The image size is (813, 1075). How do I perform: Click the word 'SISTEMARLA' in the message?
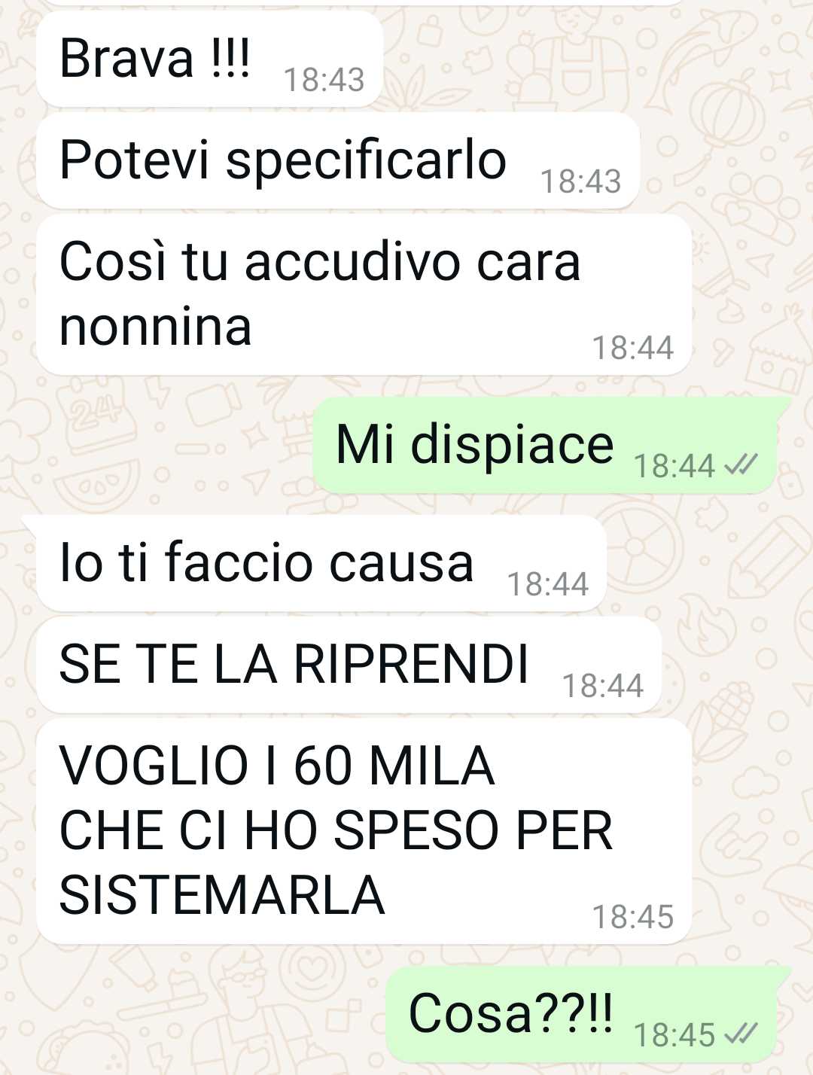[222, 895]
